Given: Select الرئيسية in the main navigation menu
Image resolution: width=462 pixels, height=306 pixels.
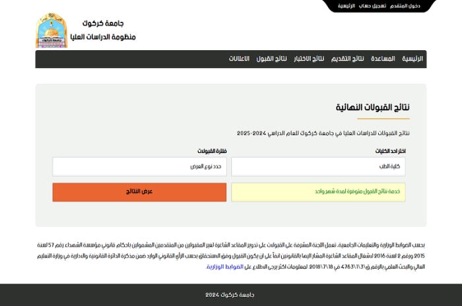Looking at the screenshot, I should 412,59.
